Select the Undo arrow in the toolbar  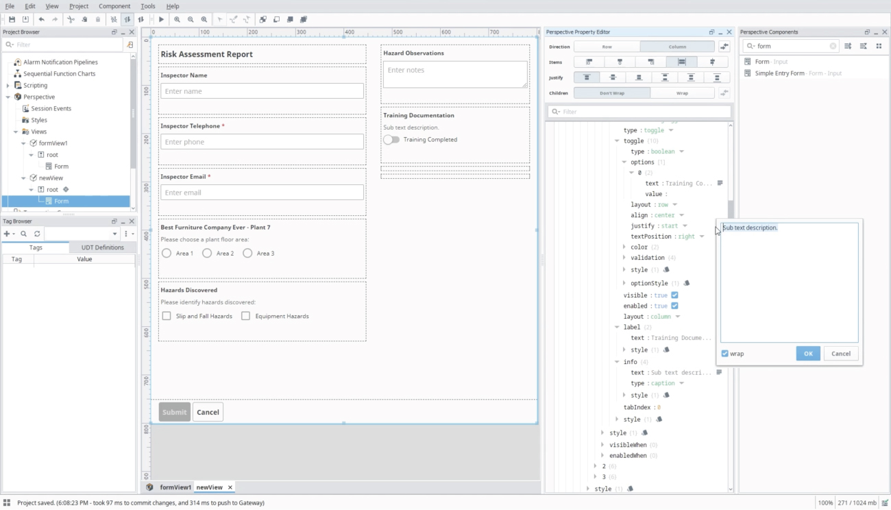pos(42,19)
